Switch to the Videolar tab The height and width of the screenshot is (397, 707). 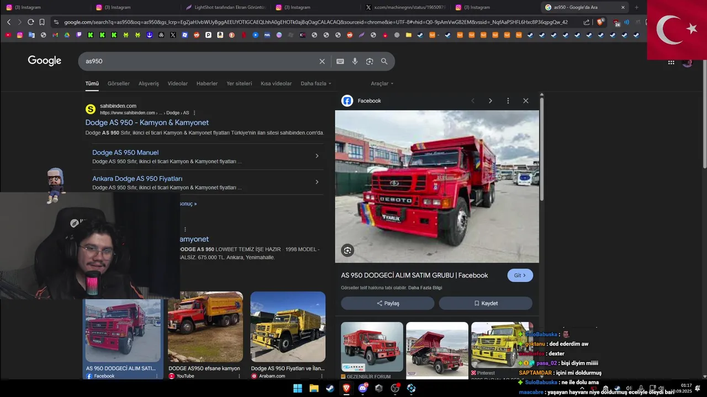tap(178, 84)
